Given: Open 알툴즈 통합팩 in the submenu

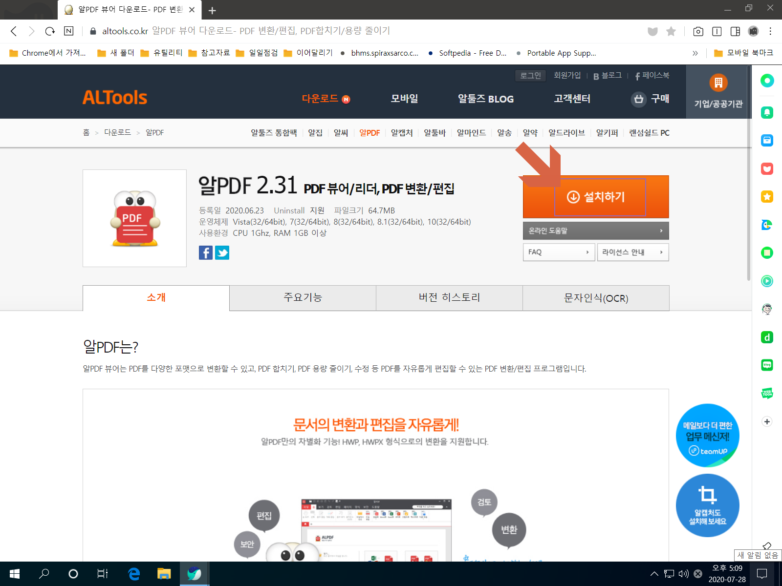Looking at the screenshot, I should (274, 133).
